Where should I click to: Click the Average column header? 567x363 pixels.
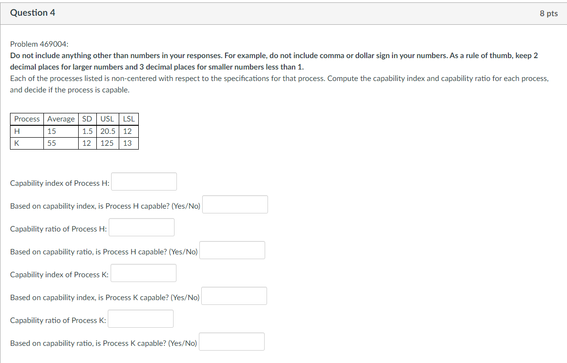pyautogui.click(x=61, y=119)
